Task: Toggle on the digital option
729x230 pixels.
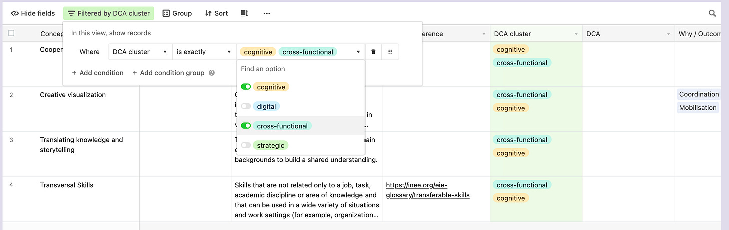Action: (x=246, y=106)
